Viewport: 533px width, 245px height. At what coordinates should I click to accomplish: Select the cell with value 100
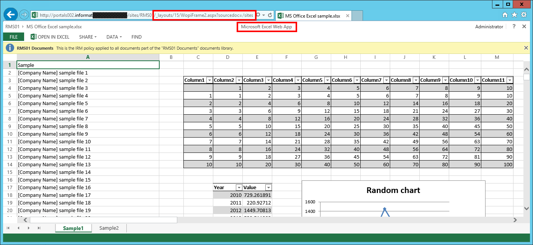(497, 164)
